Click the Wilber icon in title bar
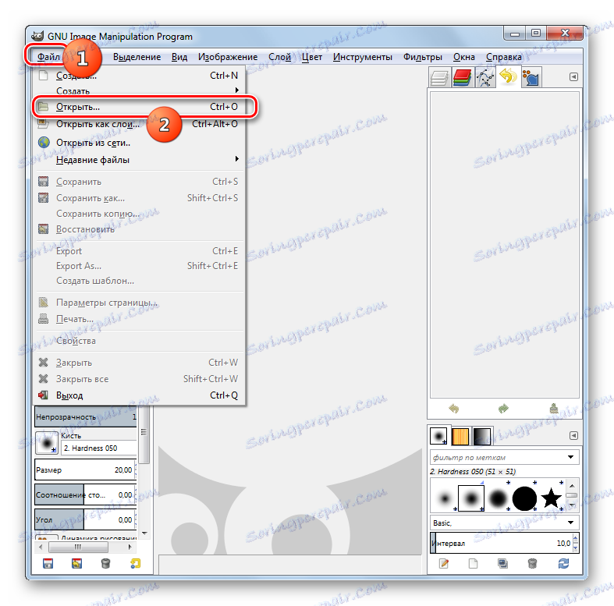 pos(37,36)
